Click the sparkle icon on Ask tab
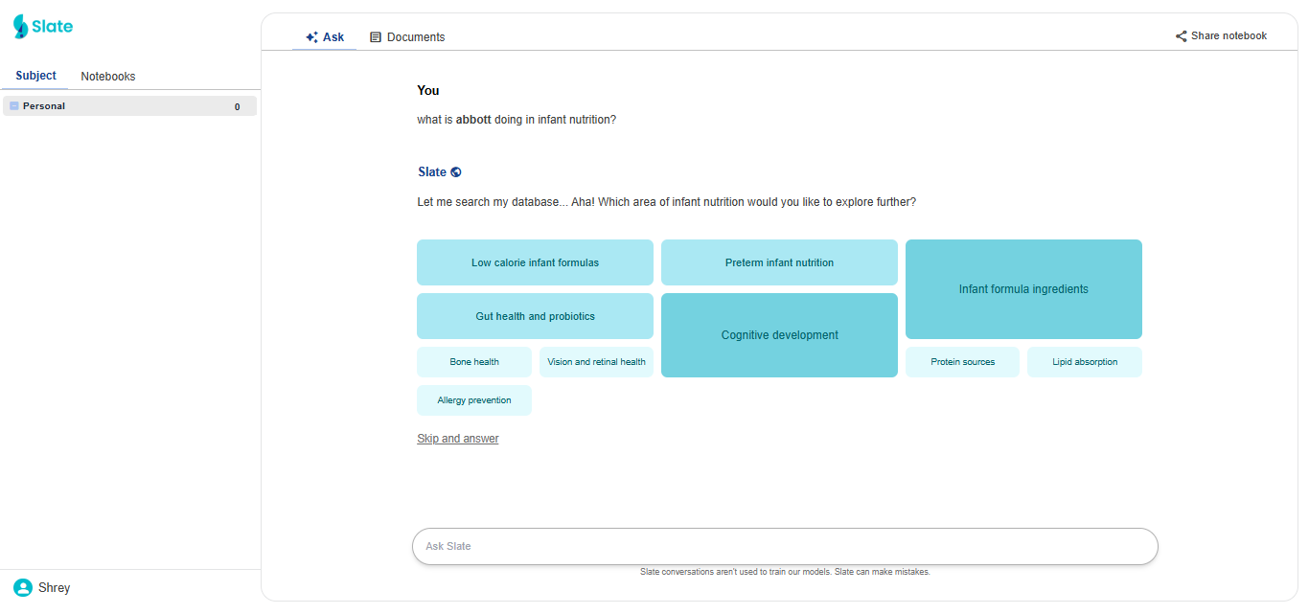This screenshot has height=614, width=1309. [311, 37]
